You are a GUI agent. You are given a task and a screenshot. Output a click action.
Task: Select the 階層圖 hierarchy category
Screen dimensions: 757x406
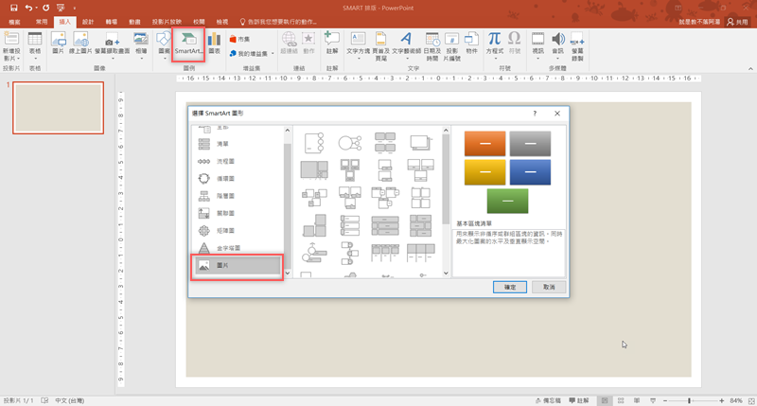[x=222, y=196]
